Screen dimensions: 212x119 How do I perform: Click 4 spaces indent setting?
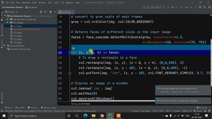pos(177,111)
